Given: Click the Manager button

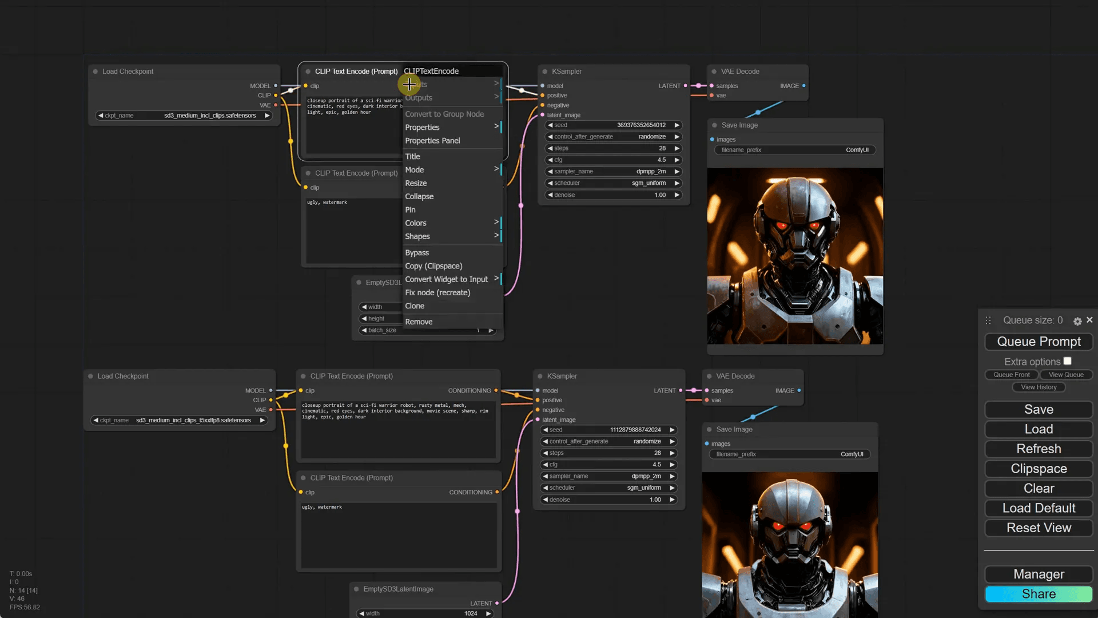Looking at the screenshot, I should [x=1039, y=574].
